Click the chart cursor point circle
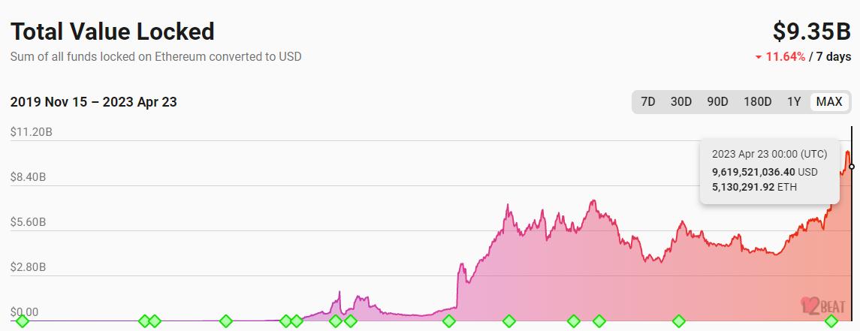The height and width of the screenshot is (331, 860). tap(852, 167)
